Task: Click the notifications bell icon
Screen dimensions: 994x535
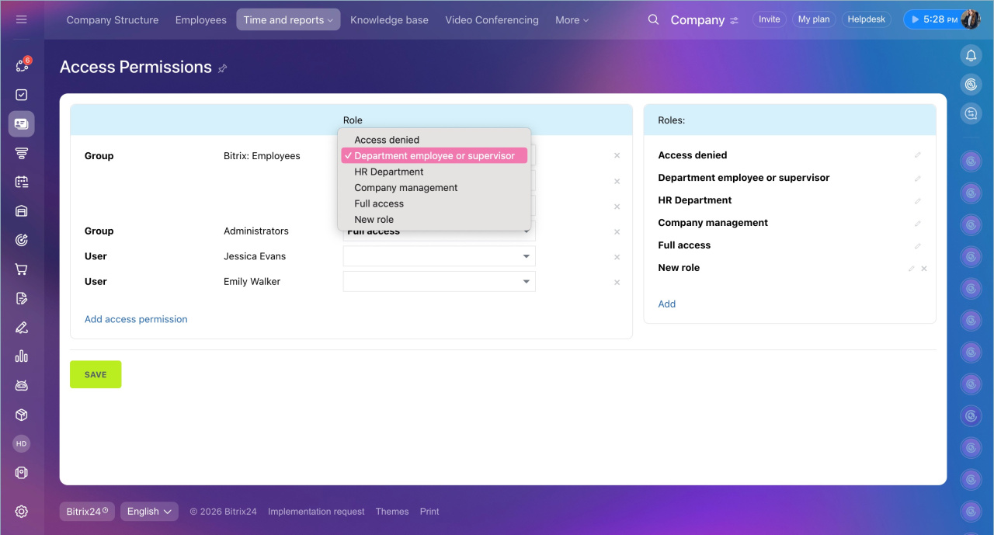Action: pyautogui.click(x=970, y=55)
